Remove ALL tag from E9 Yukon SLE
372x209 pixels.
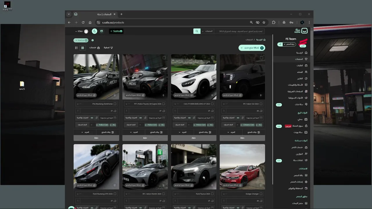(257, 125)
